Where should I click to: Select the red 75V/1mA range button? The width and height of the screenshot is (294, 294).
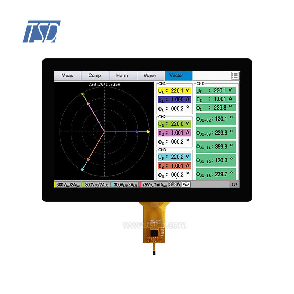click(154, 185)
